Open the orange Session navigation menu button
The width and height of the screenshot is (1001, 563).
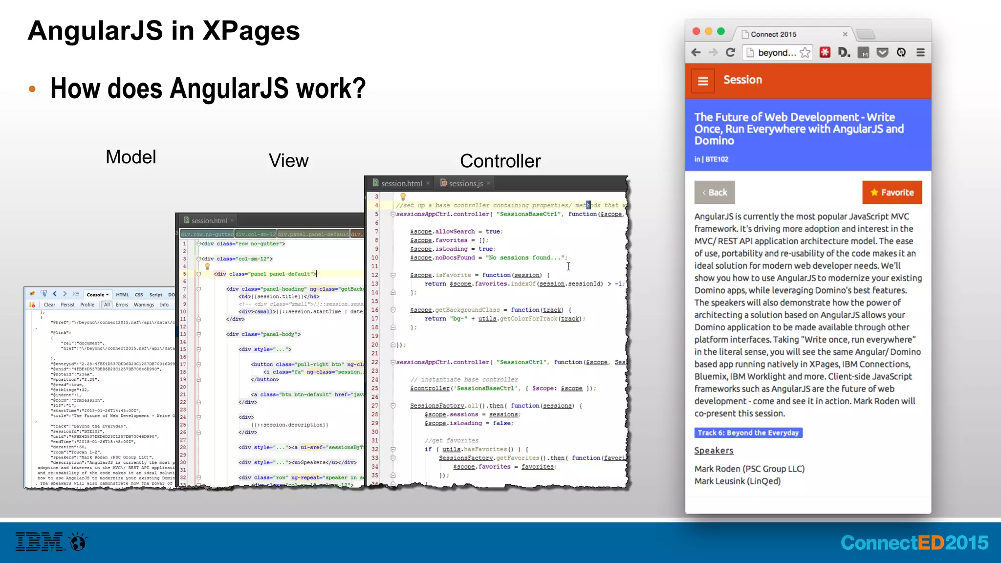703,81
